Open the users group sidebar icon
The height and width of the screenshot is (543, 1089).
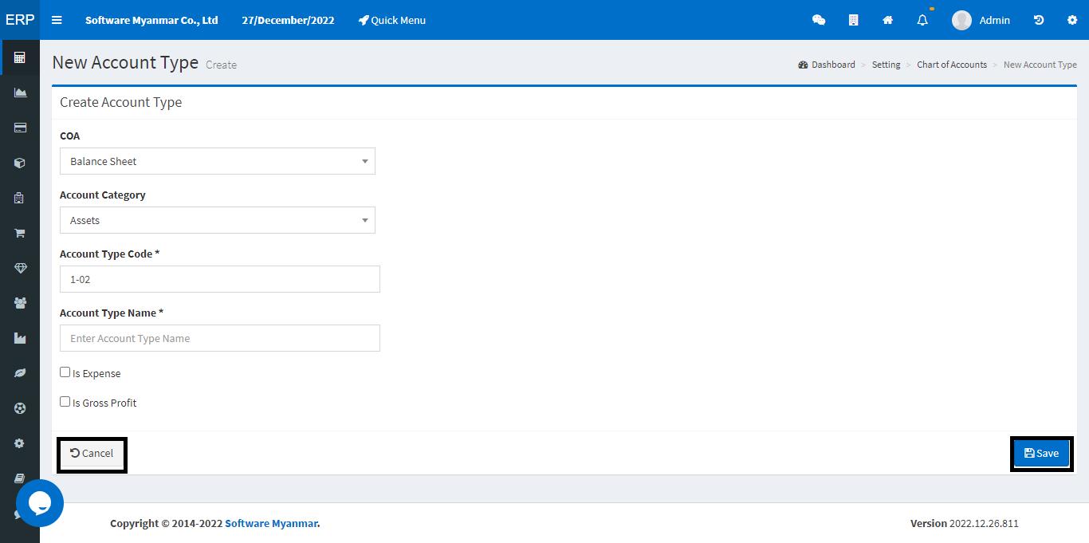(x=20, y=303)
